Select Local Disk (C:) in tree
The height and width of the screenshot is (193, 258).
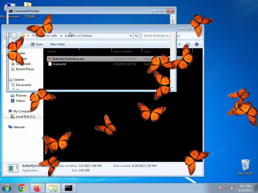click(25, 117)
